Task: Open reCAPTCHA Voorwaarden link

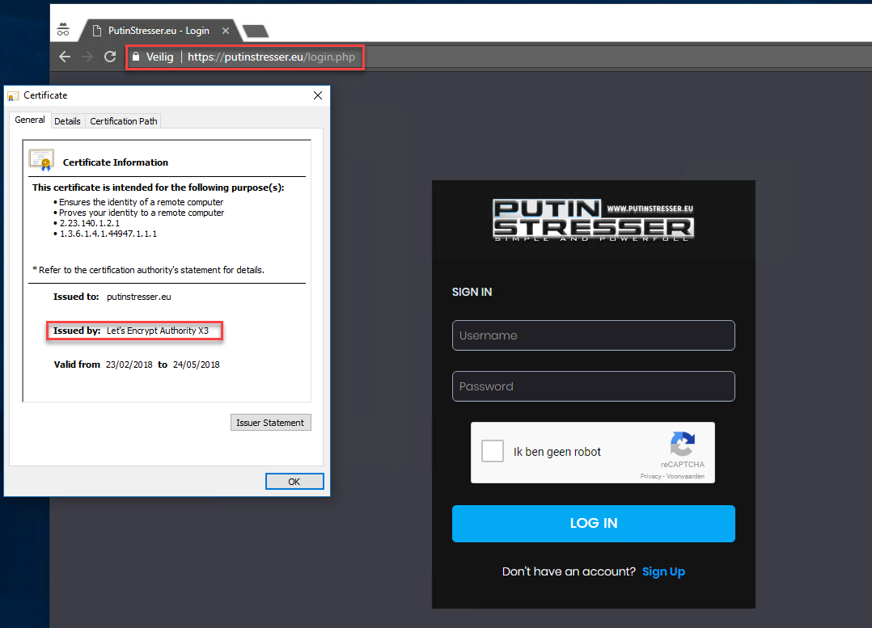Action: (x=685, y=476)
